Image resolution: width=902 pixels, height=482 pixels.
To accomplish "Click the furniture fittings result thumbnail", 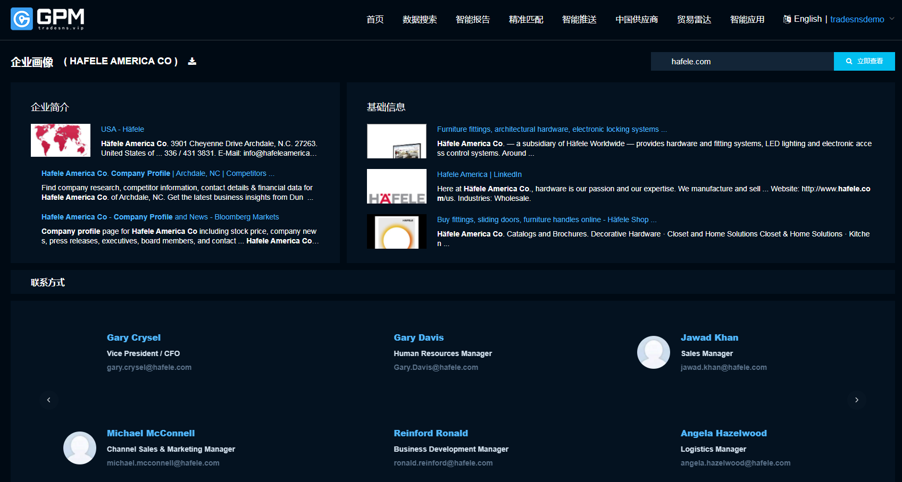I will (397, 141).
